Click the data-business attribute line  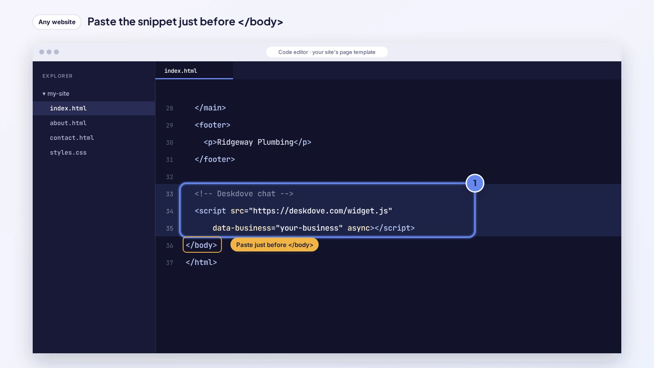[314, 228]
